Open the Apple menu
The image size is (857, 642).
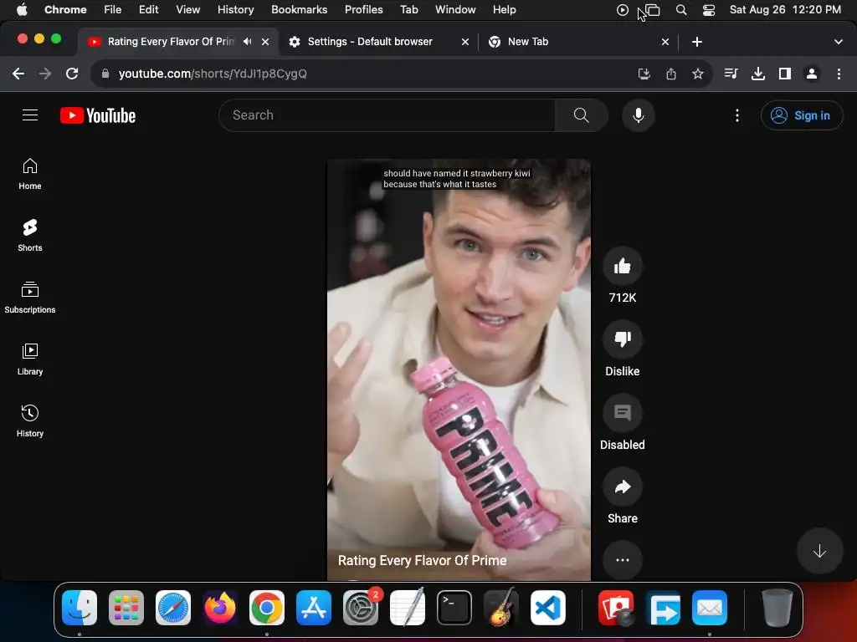pos(22,10)
